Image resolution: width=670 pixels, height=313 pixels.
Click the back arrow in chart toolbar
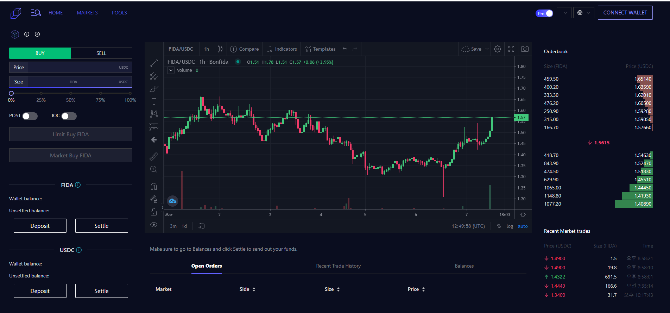[x=154, y=140]
